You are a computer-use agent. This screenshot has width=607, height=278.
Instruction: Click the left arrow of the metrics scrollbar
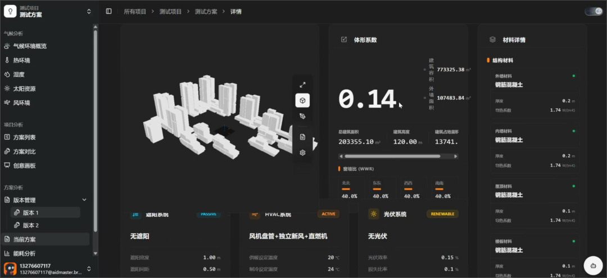(x=341, y=156)
